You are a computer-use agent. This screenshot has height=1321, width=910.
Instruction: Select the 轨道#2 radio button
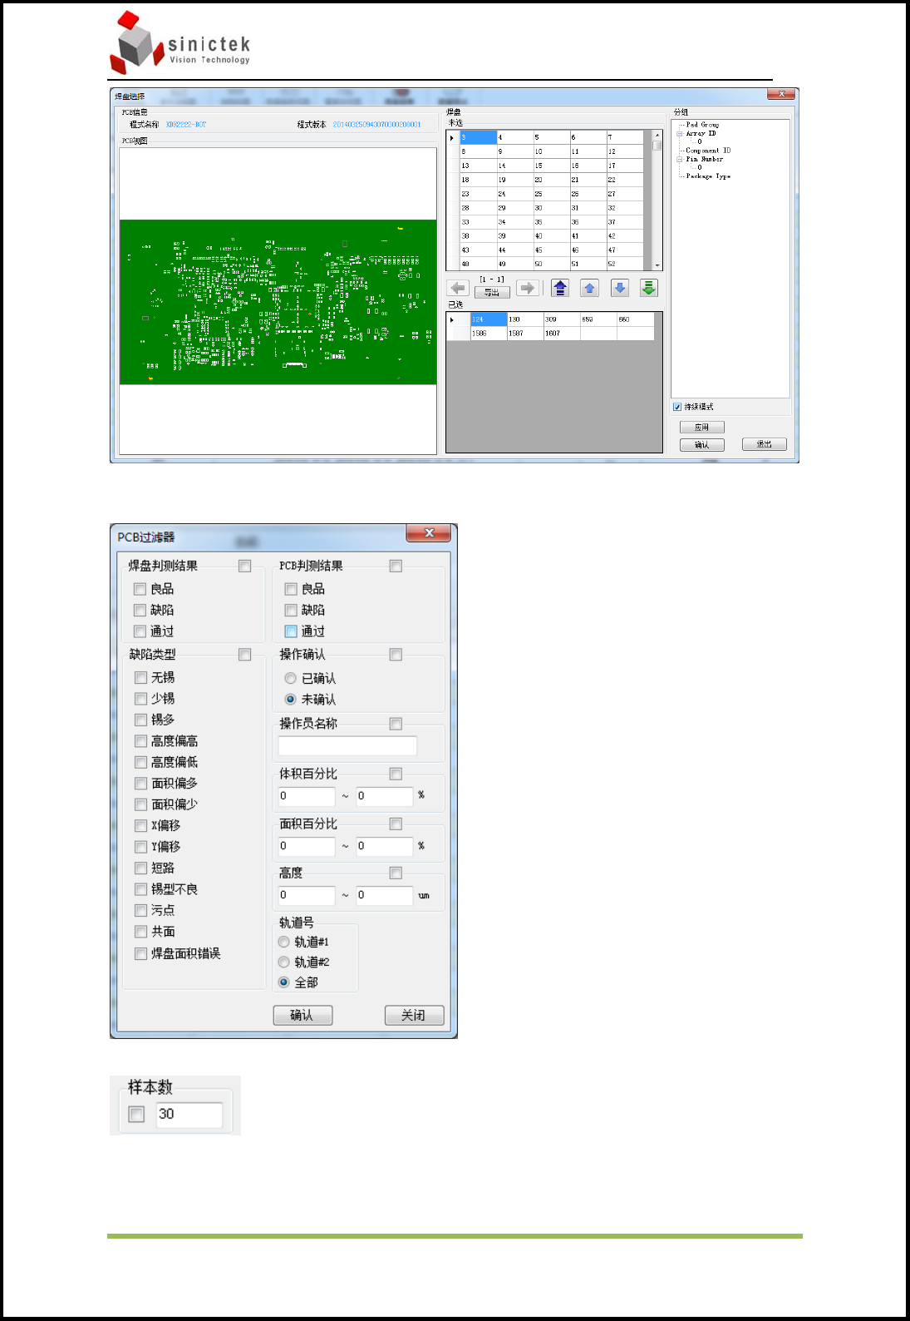coord(283,962)
